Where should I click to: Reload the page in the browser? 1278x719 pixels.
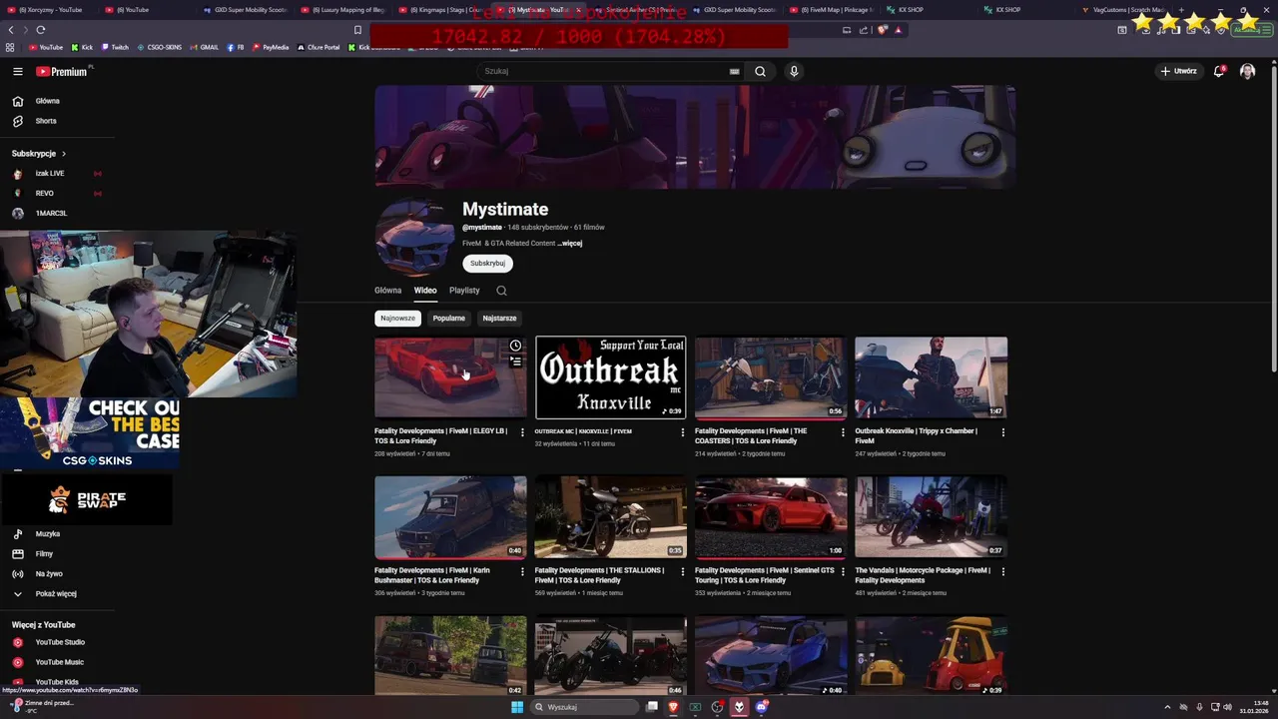(x=40, y=30)
